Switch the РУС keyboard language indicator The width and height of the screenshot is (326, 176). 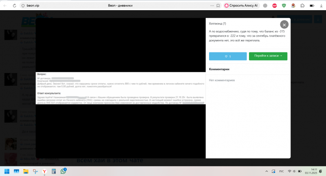tap(281, 171)
